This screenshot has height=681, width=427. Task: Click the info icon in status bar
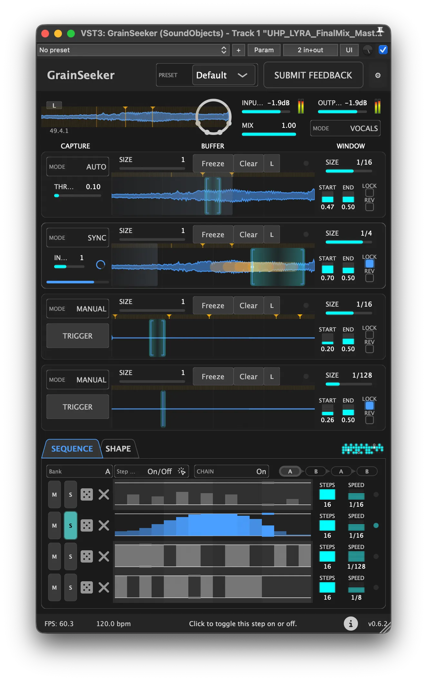coord(351,624)
